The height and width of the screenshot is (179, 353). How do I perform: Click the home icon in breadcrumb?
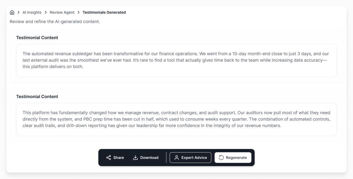pos(12,12)
